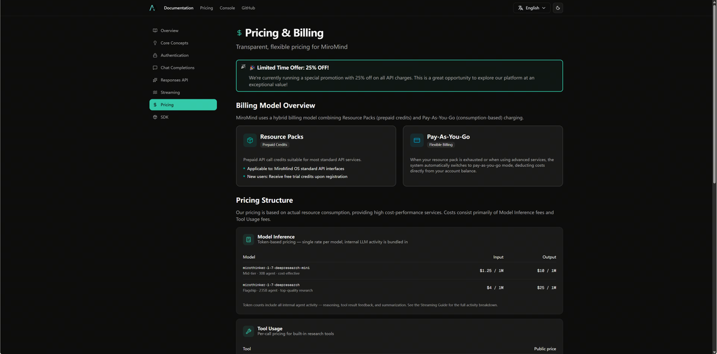Select mirothinker-1-7-deepresearch-mini model name
Screen dimensions: 717x354
[276, 267]
